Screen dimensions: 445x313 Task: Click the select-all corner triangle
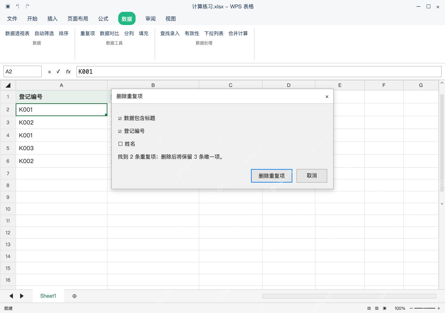point(8,85)
